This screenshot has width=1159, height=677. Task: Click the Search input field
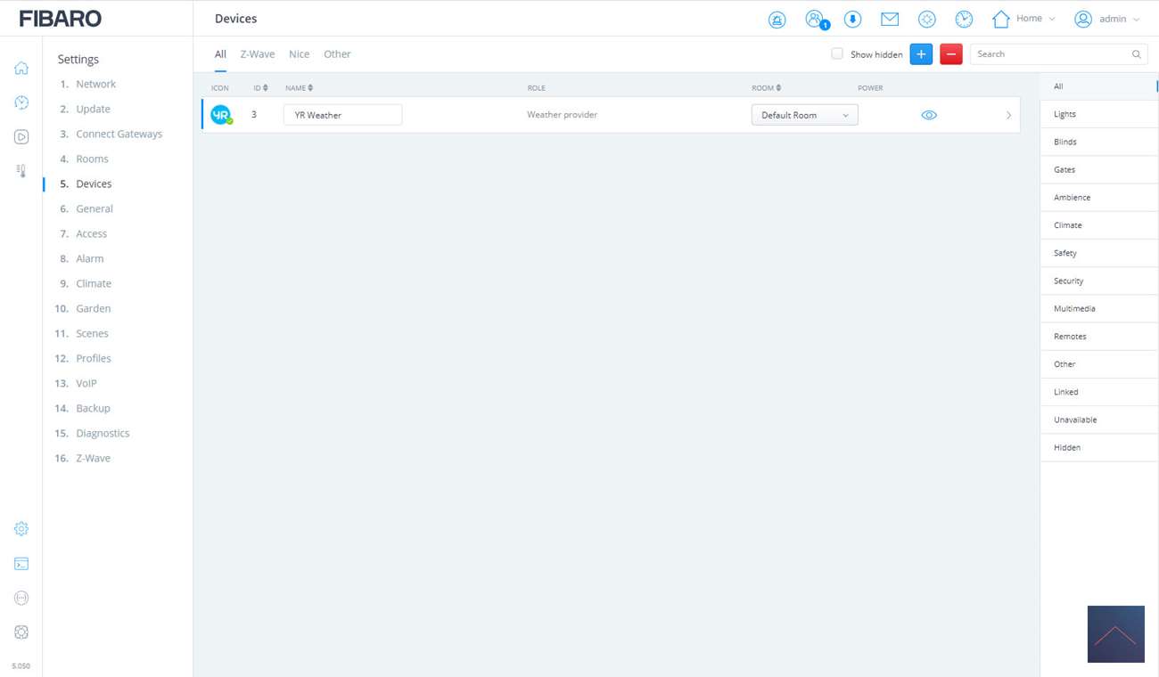click(x=1050, y=54)
